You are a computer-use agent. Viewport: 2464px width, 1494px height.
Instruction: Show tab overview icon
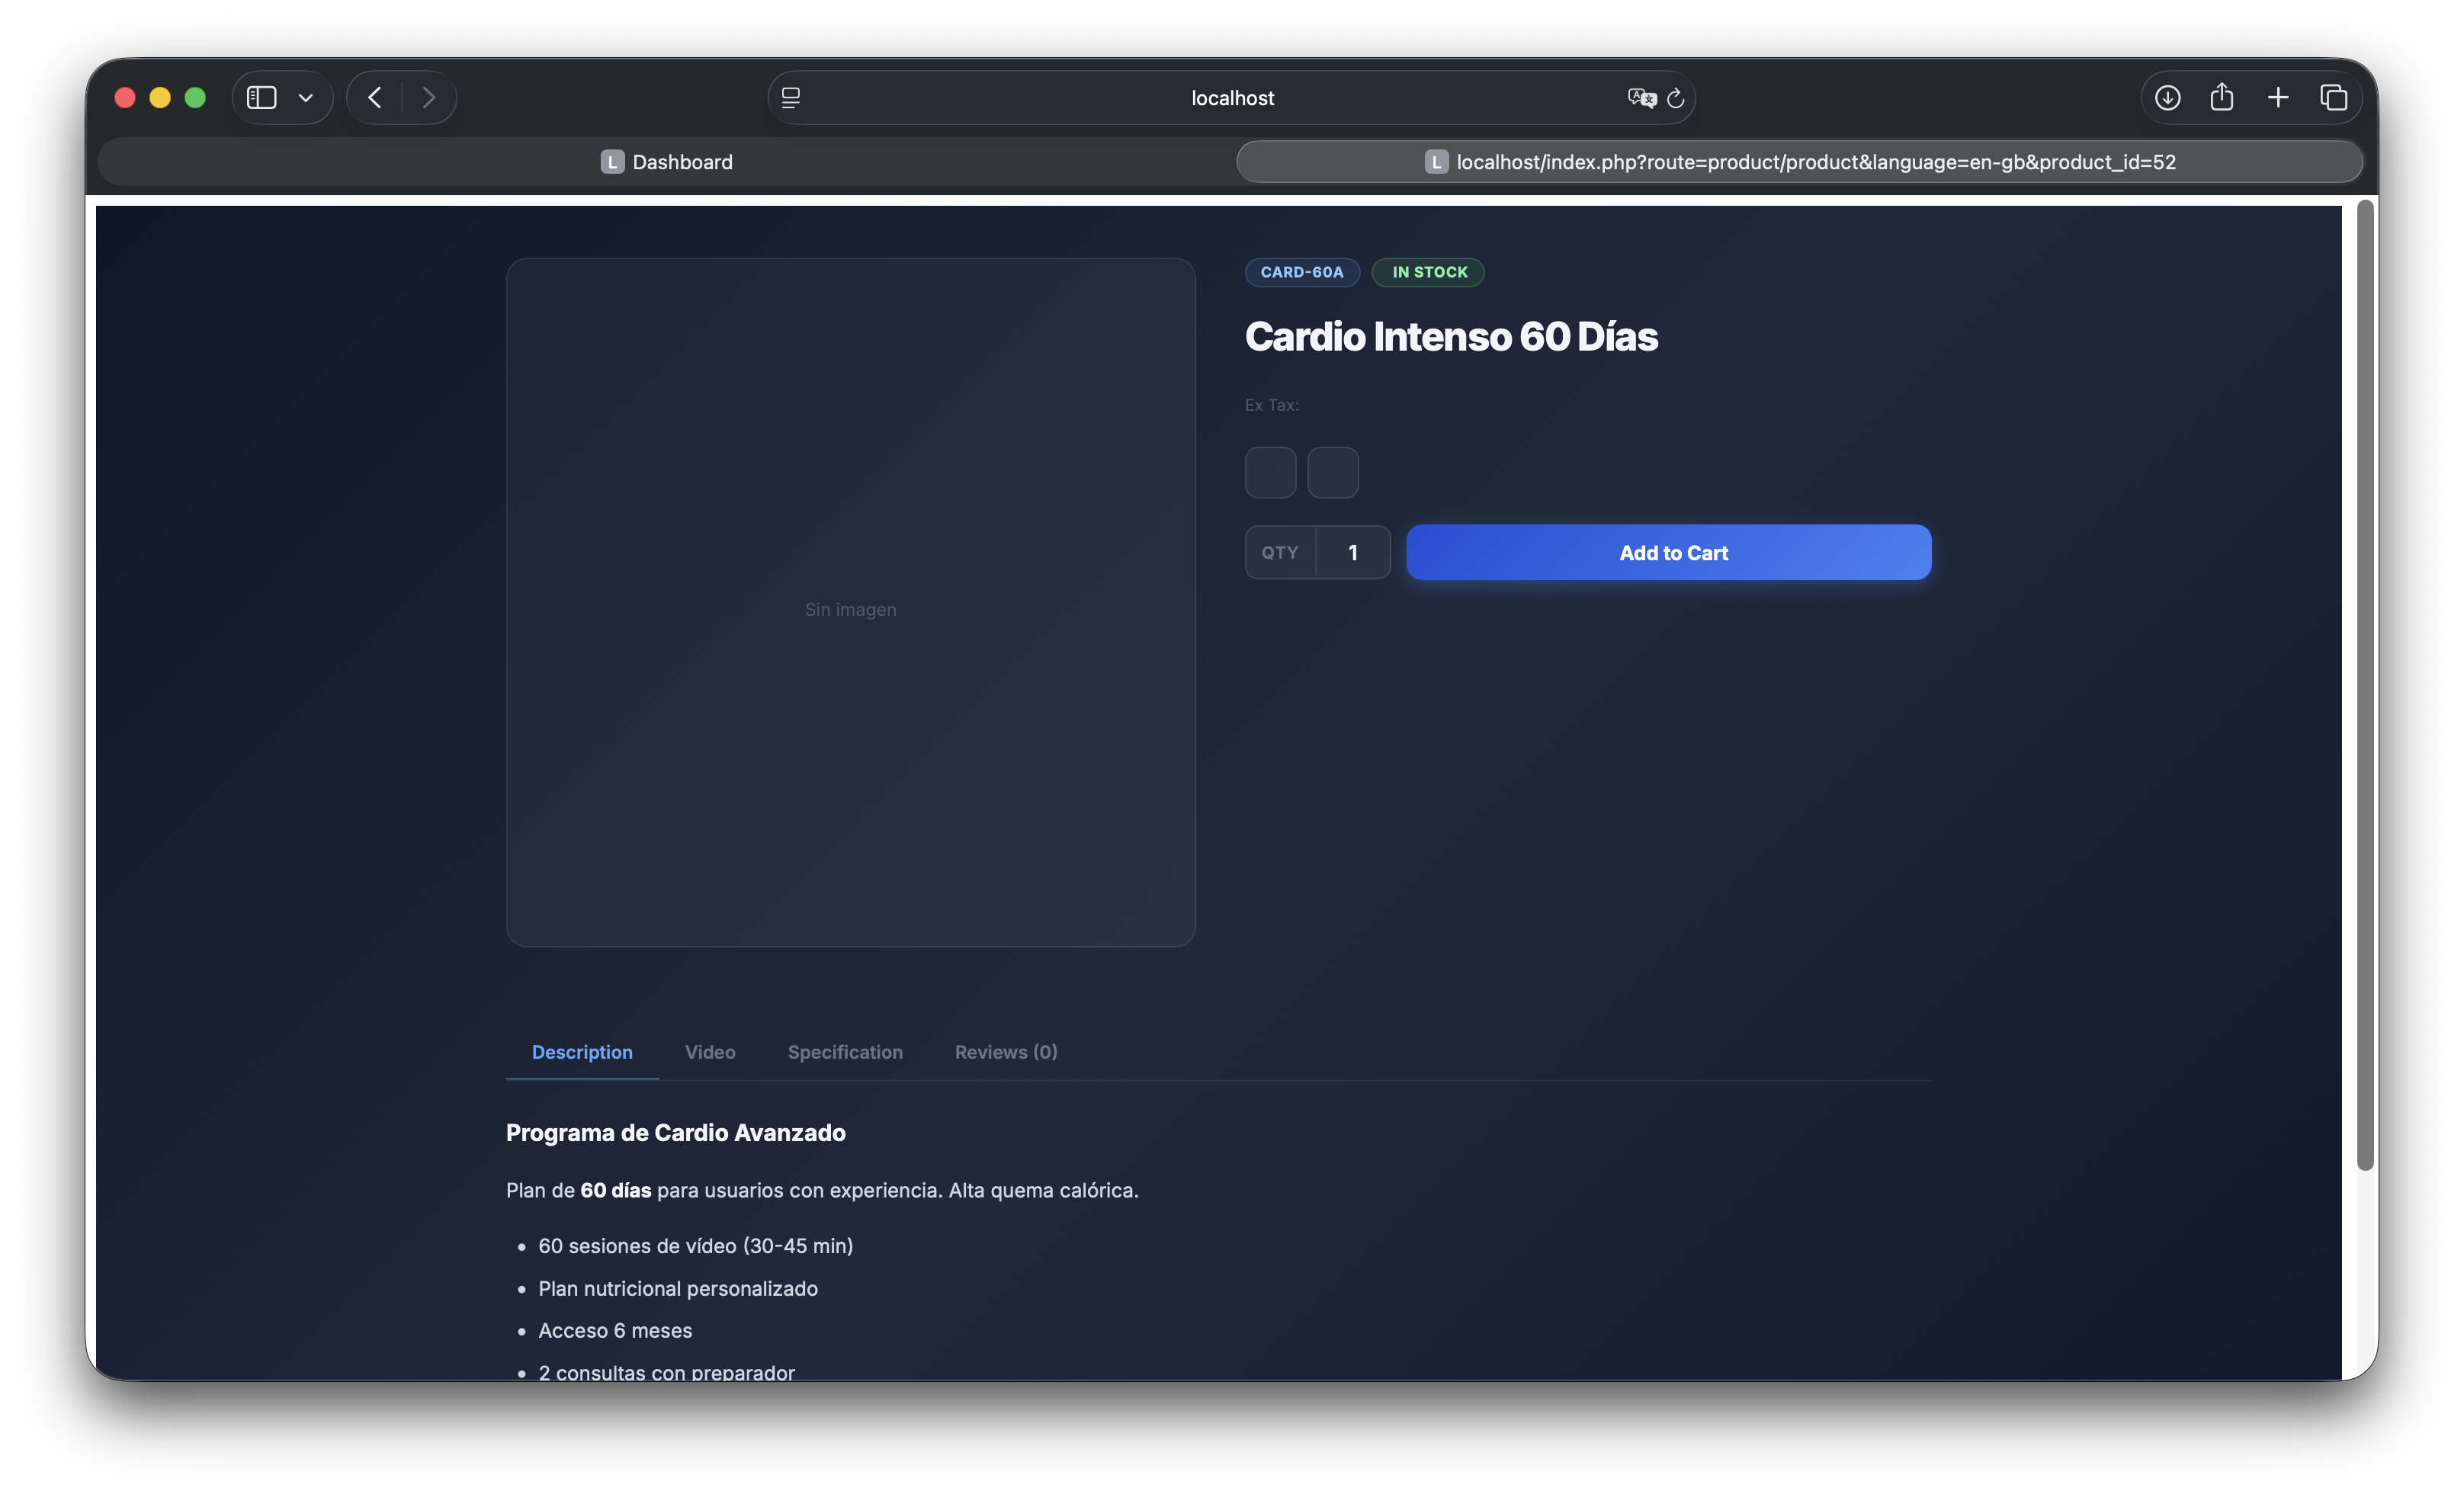[x=2334, y=97]
